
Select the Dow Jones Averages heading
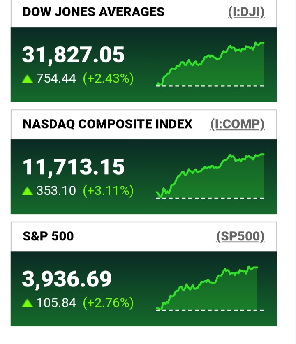click(x=93, y=12)
